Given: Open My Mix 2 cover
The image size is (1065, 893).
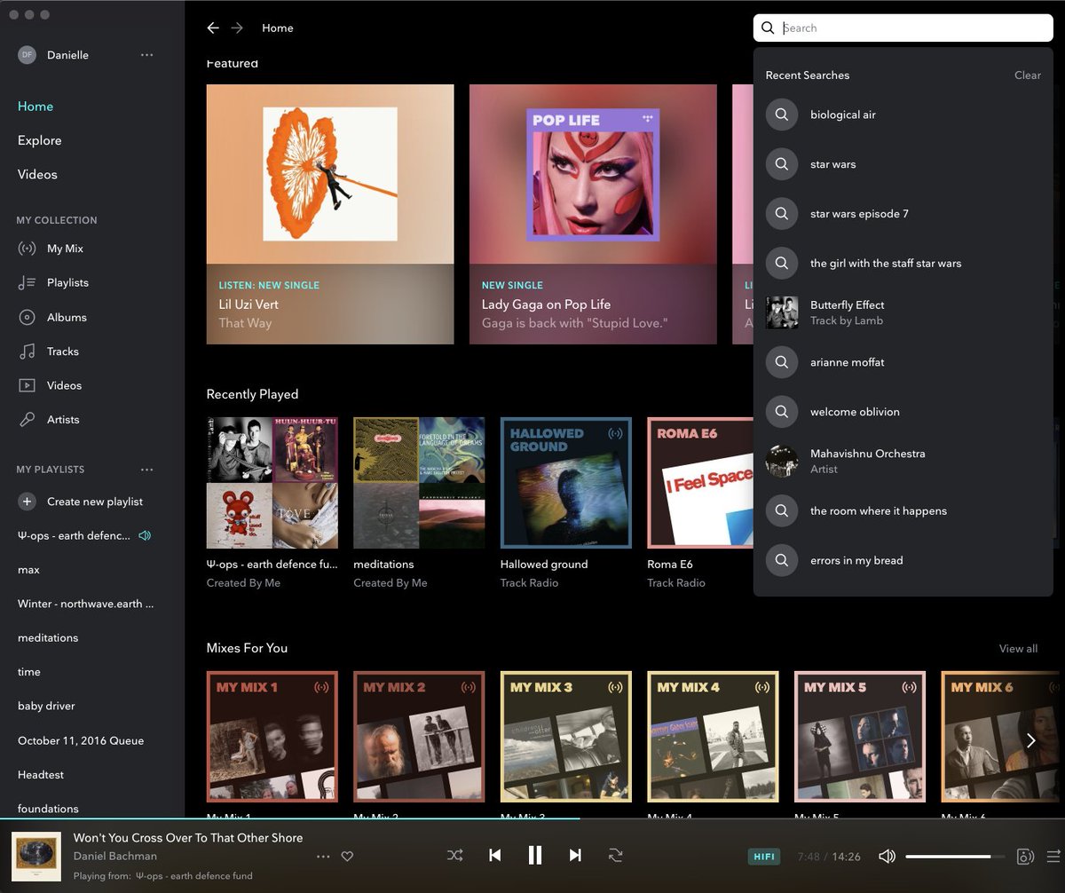Looking at the screenshot, I should coord(419,737).
